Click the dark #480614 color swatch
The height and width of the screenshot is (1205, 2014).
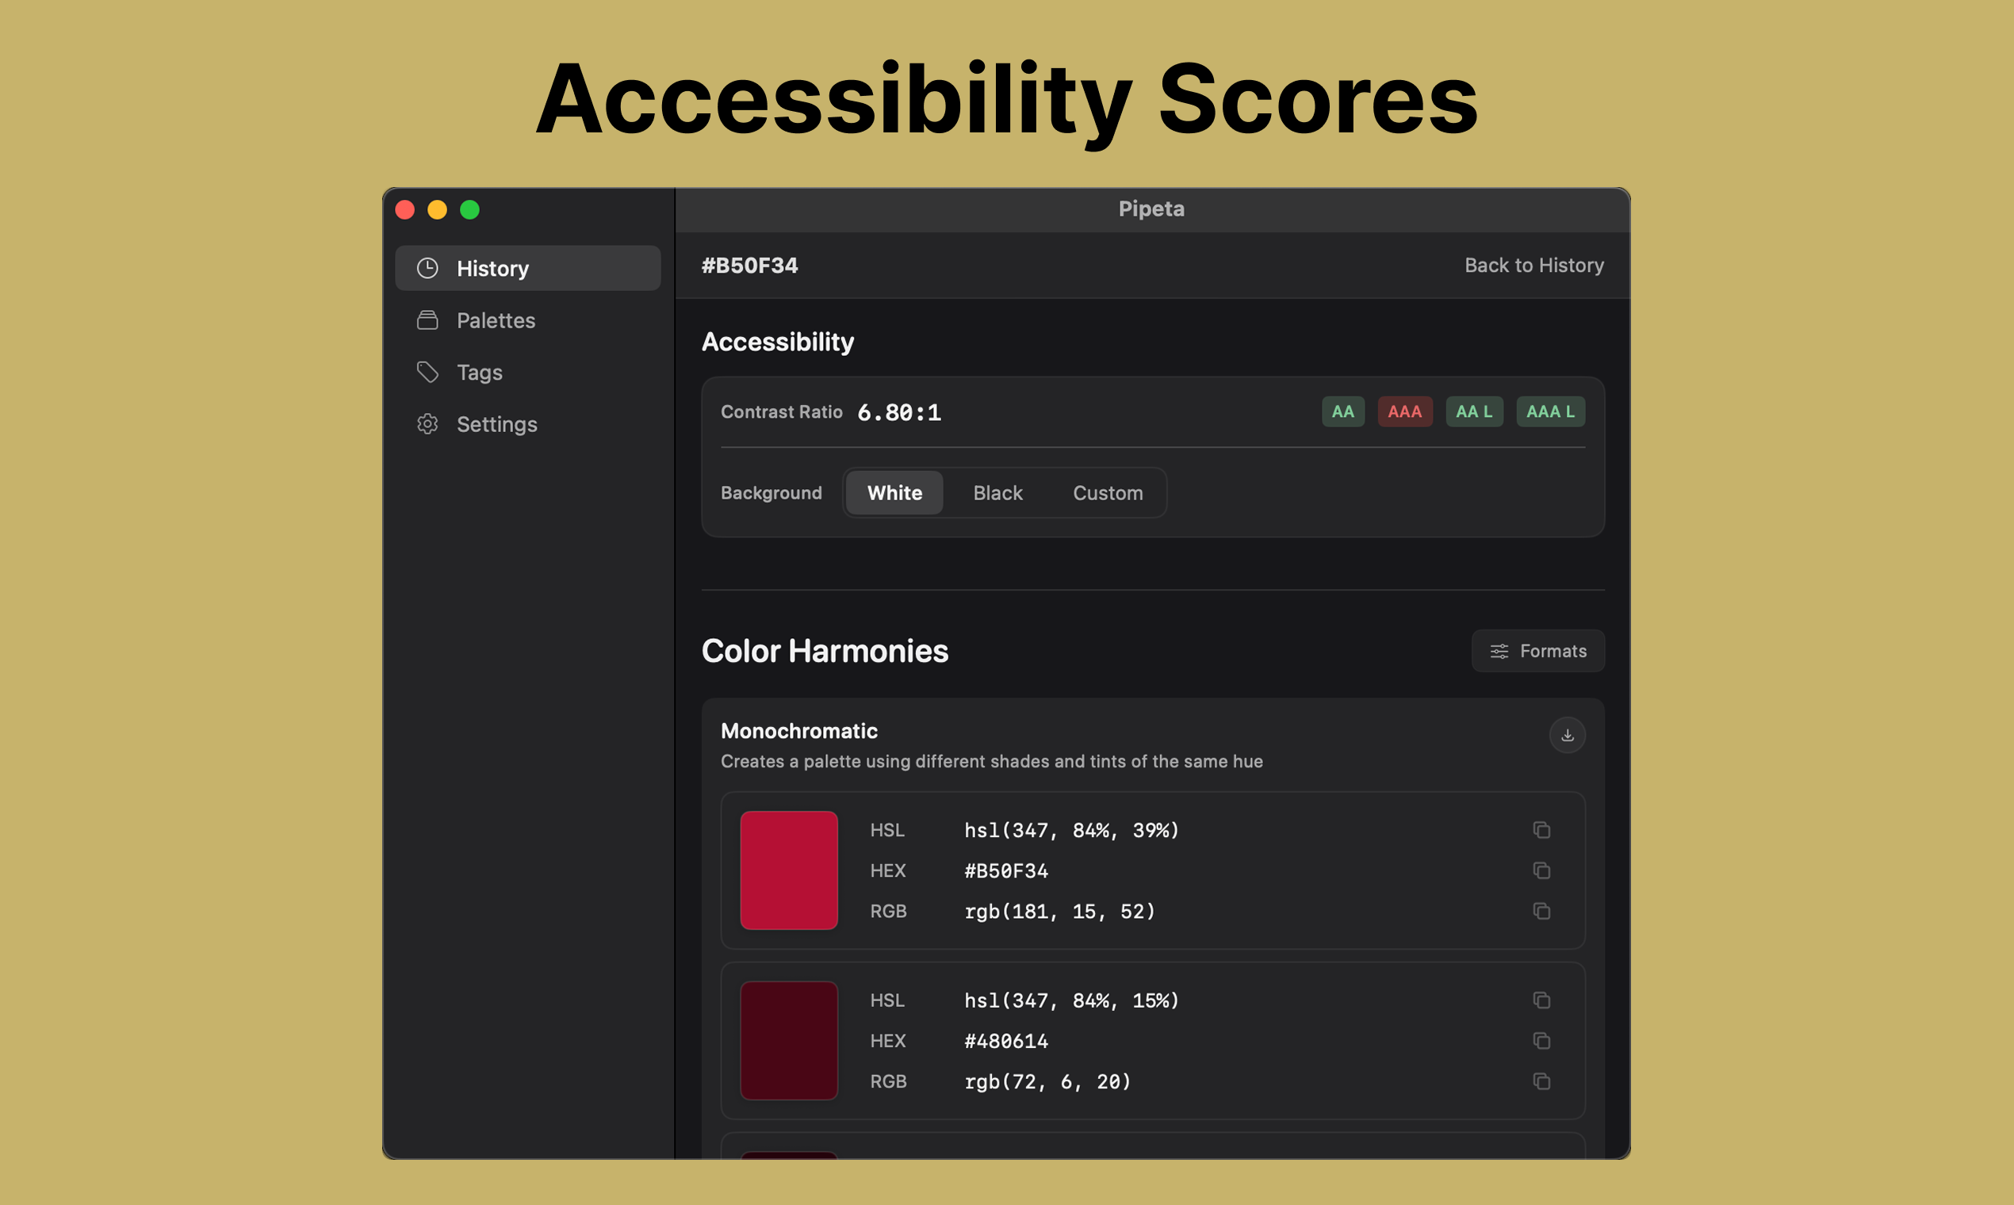788,1040
